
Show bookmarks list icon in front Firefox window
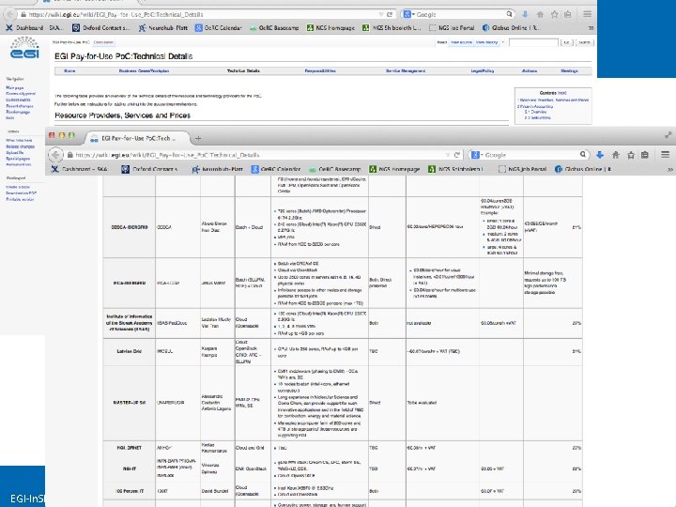644,155
